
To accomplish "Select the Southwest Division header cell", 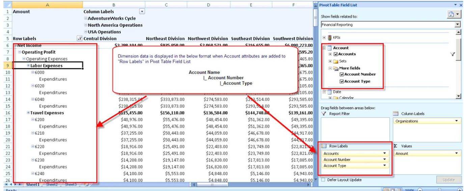I will tap(293, 39).
